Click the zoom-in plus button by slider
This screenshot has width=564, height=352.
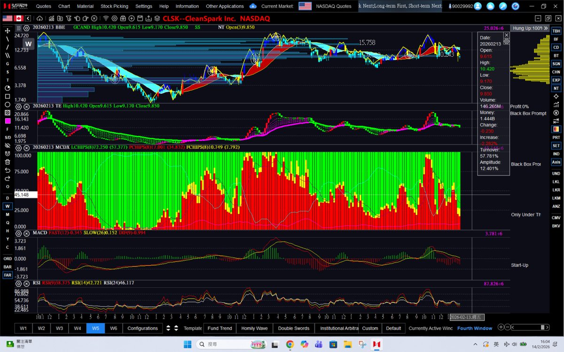[x=501, y=327]
